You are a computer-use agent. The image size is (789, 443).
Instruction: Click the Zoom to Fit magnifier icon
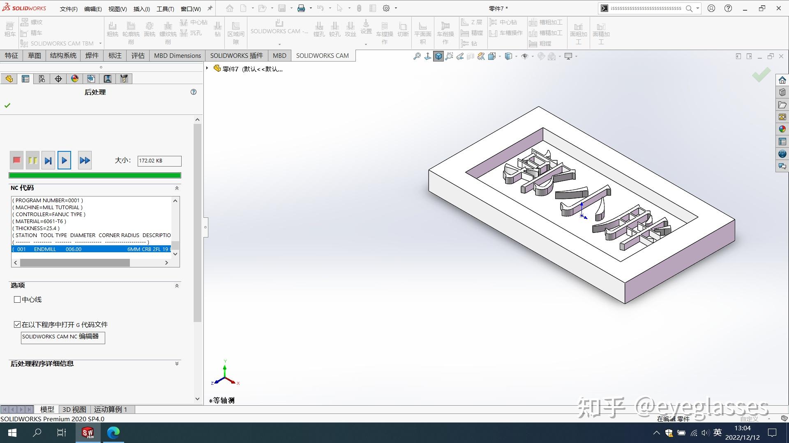pyautogui.click(x=417, y=56)
